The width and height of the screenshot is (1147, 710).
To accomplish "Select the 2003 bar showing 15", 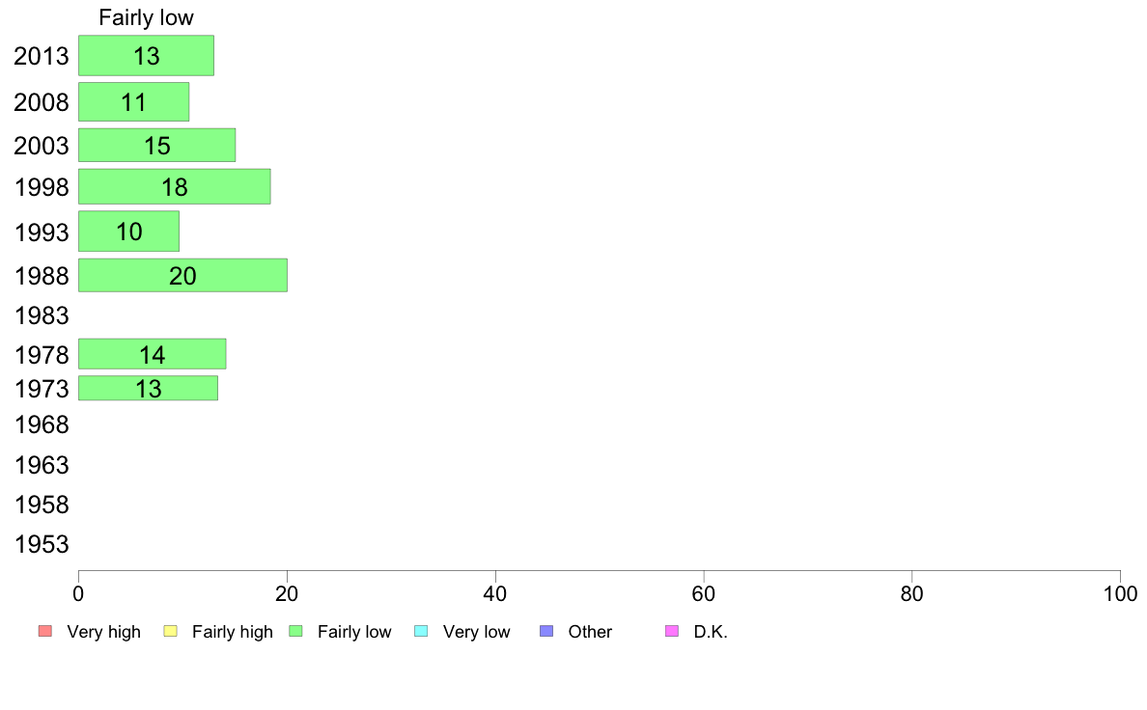I will pos(157,145).
